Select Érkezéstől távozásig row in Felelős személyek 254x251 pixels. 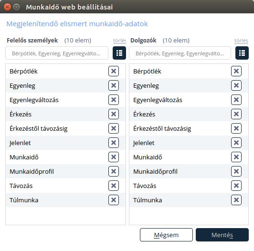(x=65, y=128)
